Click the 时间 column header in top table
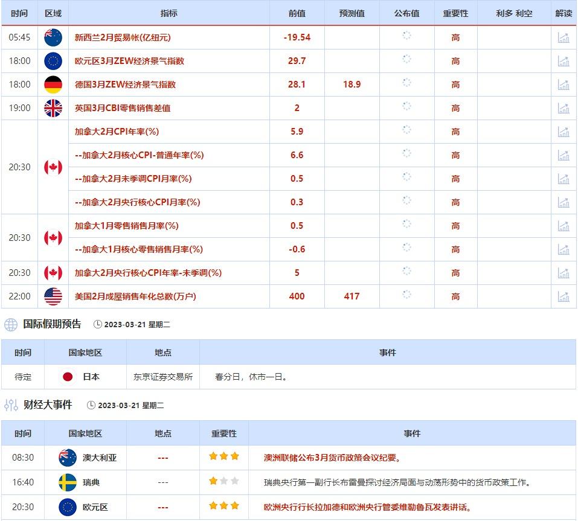 pyautogui.click(x=19, y=13)
